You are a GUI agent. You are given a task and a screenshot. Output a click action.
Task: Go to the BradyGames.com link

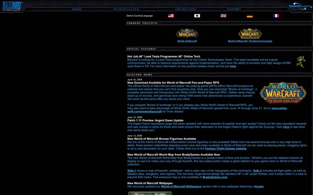tap(215, 177)
